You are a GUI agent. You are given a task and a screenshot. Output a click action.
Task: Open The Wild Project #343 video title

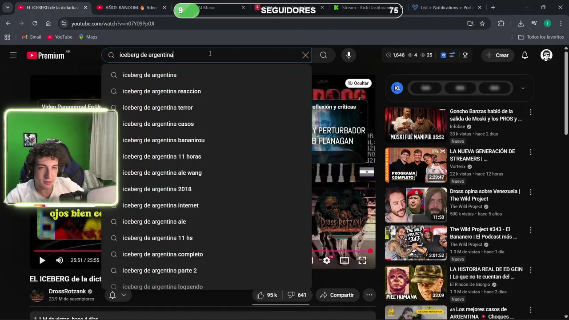coord(483,233)
